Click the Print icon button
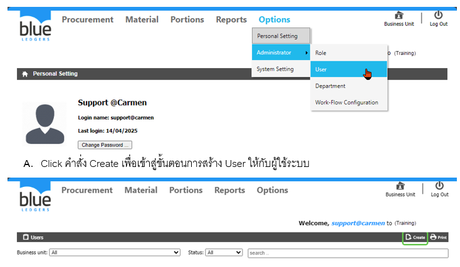This screenshot has height=267, width=460. click(438, 238)
